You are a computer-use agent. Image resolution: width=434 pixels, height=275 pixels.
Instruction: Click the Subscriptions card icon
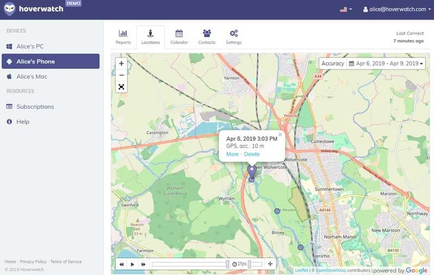coord(9,106)
